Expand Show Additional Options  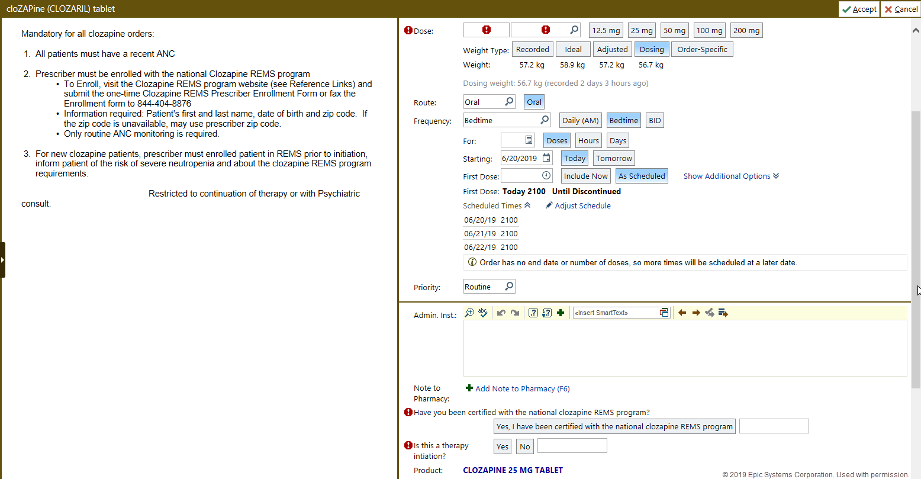(731, 176)
